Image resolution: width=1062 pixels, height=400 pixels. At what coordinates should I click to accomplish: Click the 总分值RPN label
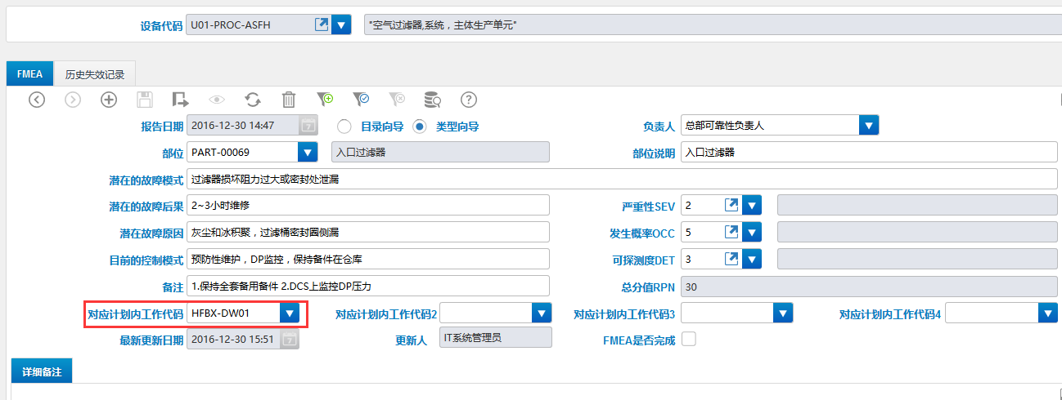point(648,287)
